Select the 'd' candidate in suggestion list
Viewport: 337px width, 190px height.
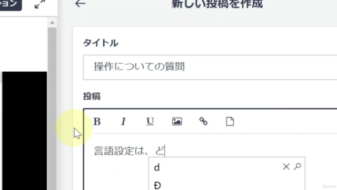(x=157, y=167)
